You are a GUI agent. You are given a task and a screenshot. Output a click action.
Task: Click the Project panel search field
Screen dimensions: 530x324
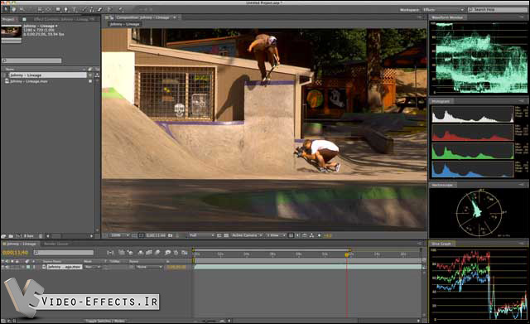(x=31, y=60)
